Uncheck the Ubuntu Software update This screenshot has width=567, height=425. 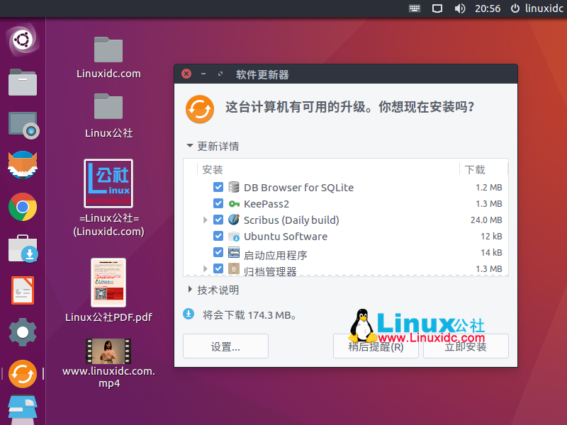click(218, 236)
